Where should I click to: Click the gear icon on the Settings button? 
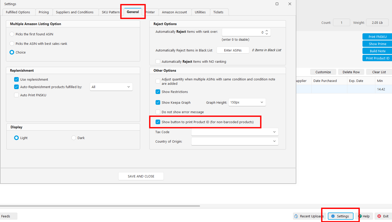point(333,216)
